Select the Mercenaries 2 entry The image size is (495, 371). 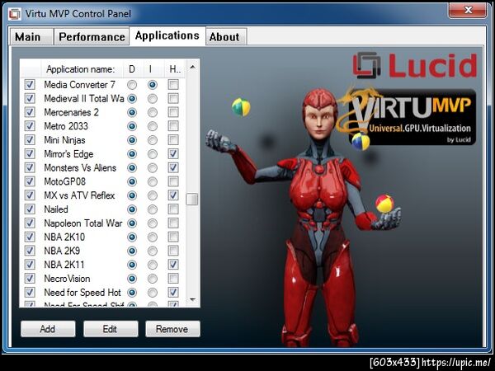[71, 112]
